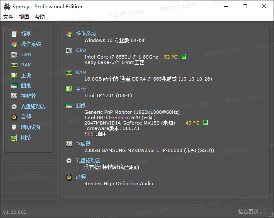Click the 摘要 clipboard icon in sidebar
Screen dimensions: 274x218
point(14,34)
